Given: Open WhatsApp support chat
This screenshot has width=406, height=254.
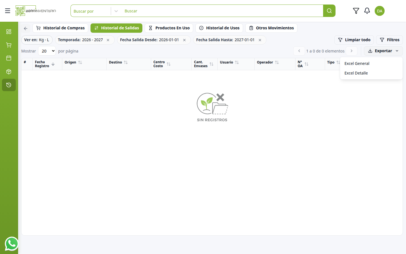Looking at the screenshot, I should click(12, 244).
